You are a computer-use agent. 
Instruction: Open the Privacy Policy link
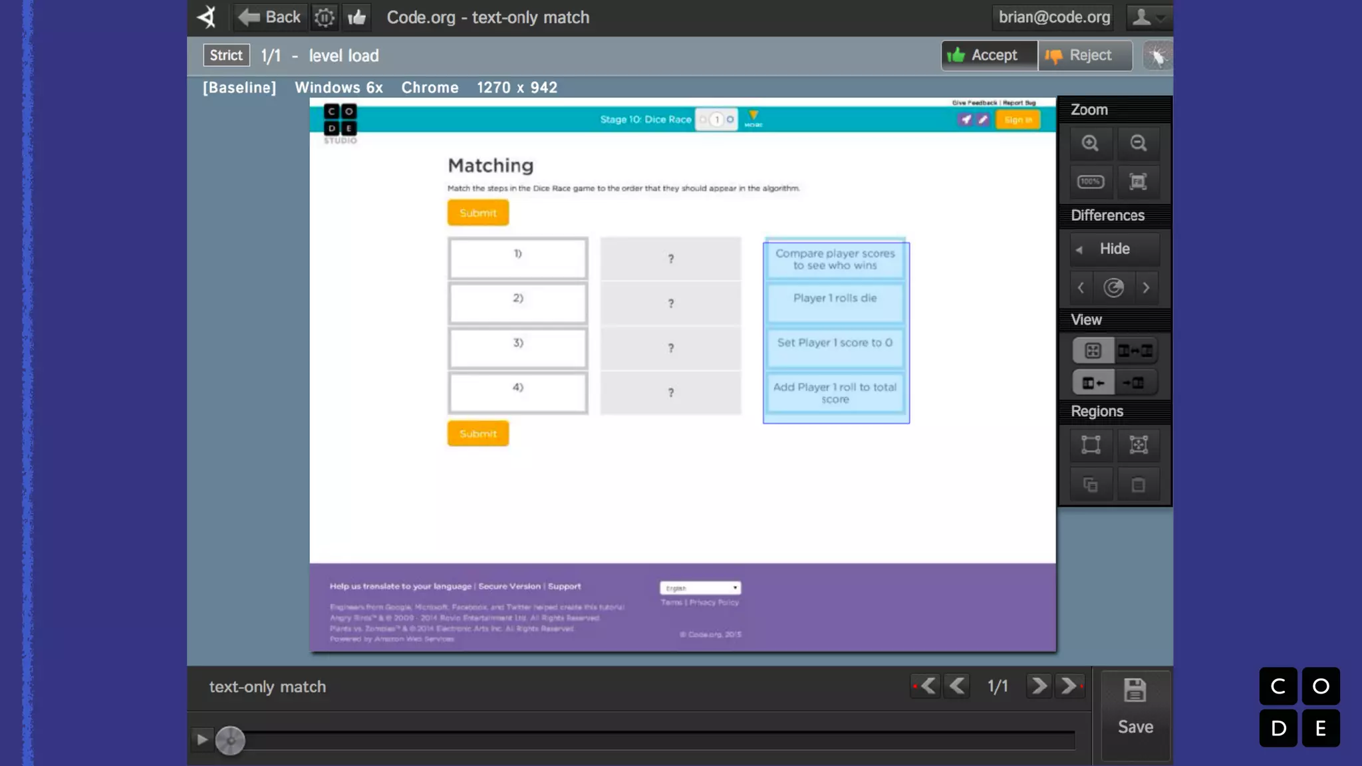[714, 602]
